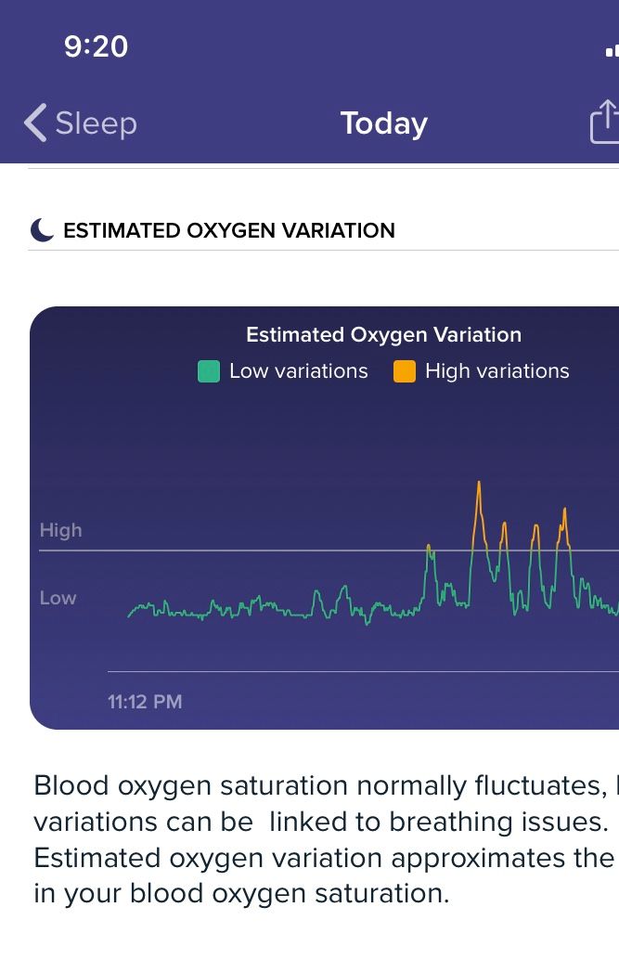Image resolution: width=619 pixels, height=959 pixels.
Task: Tap the High variations legend label
Action: click(496, 371)
